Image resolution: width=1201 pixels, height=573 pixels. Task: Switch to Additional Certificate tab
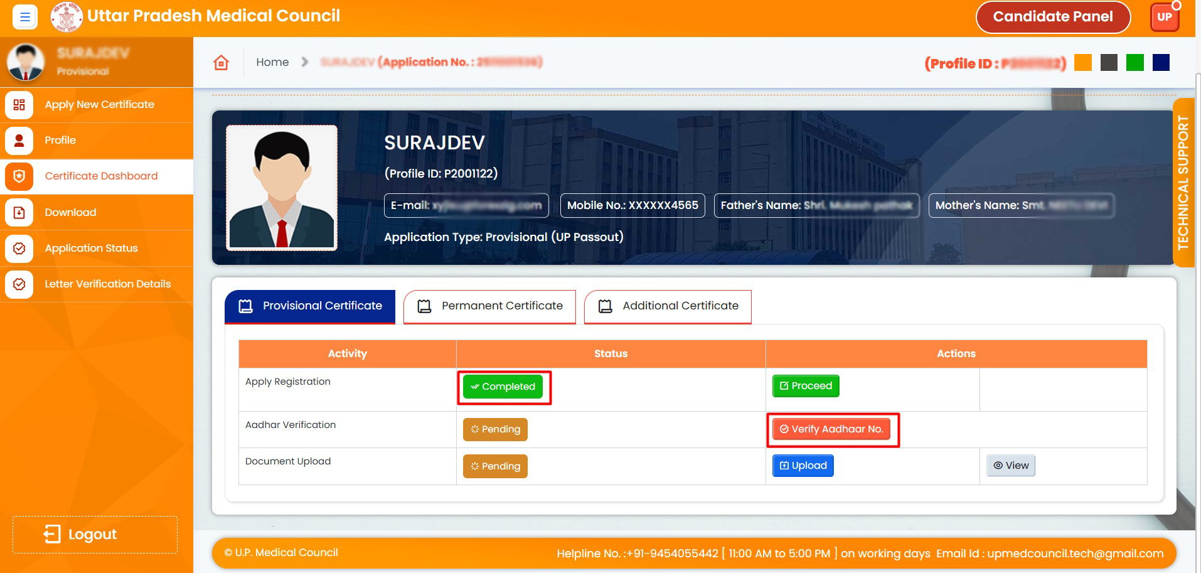tap(668, 306)
